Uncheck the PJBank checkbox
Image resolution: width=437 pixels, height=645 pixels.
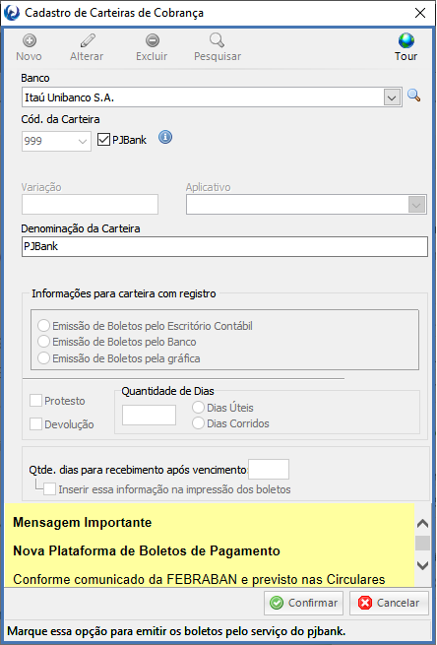103,140
